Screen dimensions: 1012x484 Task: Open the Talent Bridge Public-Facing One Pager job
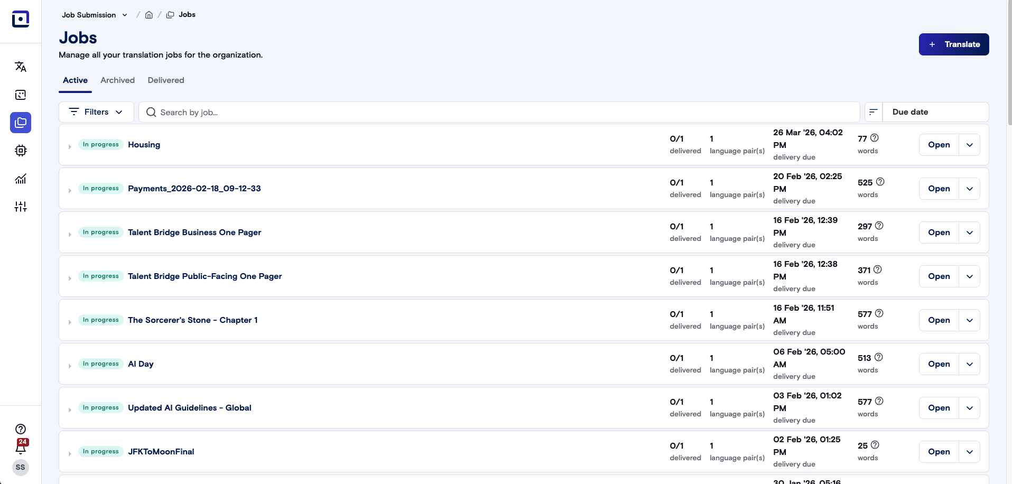[x=939, y=276]
